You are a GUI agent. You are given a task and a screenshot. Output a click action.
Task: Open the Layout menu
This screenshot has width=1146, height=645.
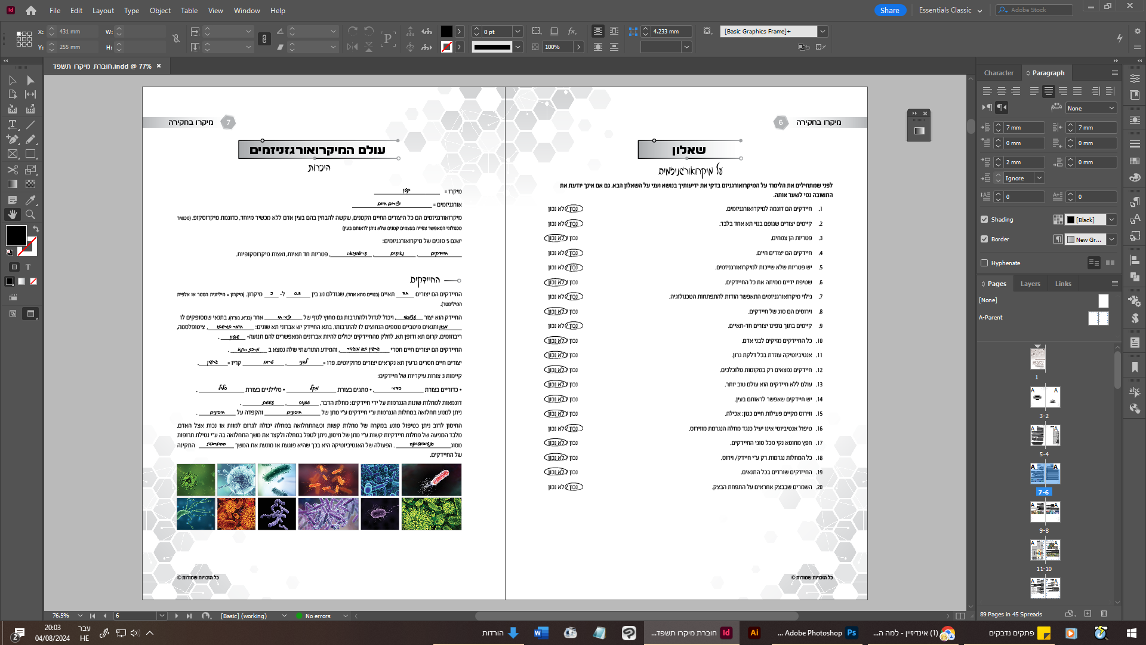tap(103, 10)
